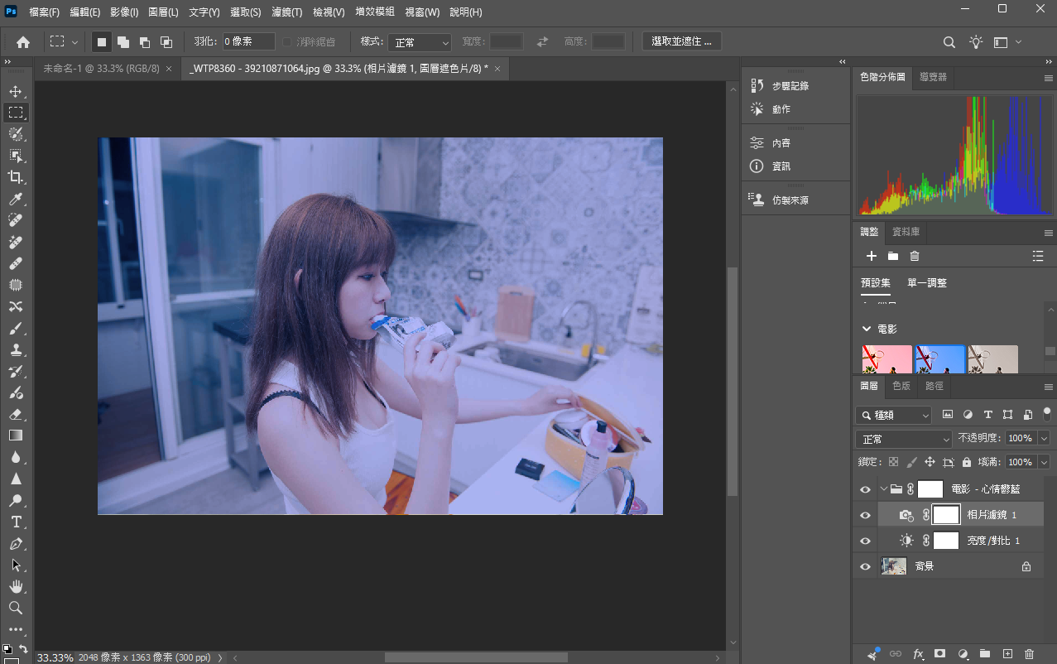Open the 濾鏡(T) menu
Viewport: 1057px width, 664px height.
tap(287, 12)
